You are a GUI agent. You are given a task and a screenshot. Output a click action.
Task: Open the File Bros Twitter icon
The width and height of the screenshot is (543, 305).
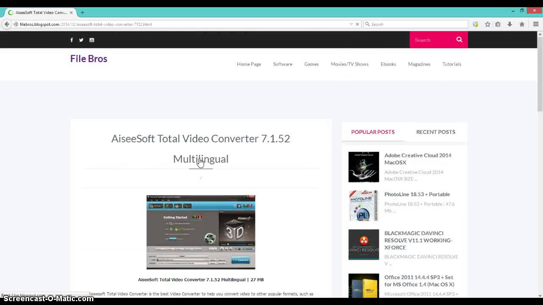click(x=81, y=40)
